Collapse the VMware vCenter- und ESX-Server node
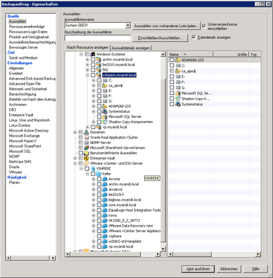 (x=75, y=163)
